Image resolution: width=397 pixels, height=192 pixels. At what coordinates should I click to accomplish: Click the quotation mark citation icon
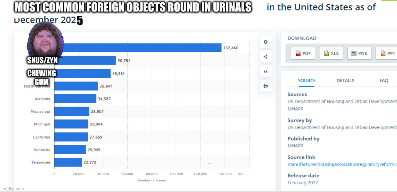(x=265, y=71)
